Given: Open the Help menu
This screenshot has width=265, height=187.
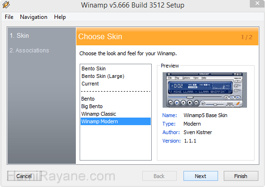Looking at the screenshot, I should (60, 17).
